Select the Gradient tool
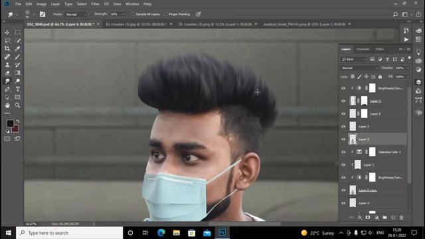425x239 pixels. pyautogui.click(x=18, y=73)
